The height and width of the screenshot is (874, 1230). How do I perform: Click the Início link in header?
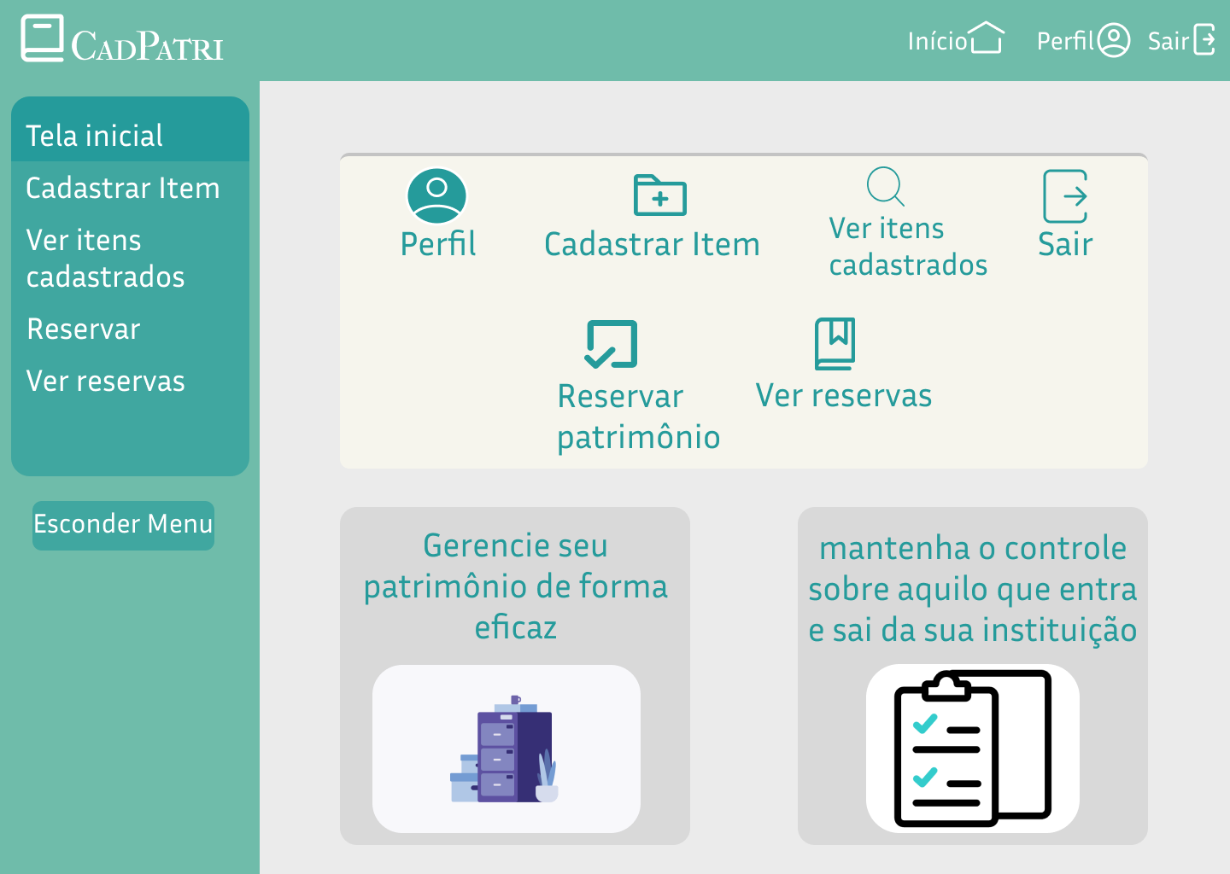click(937, 41)
